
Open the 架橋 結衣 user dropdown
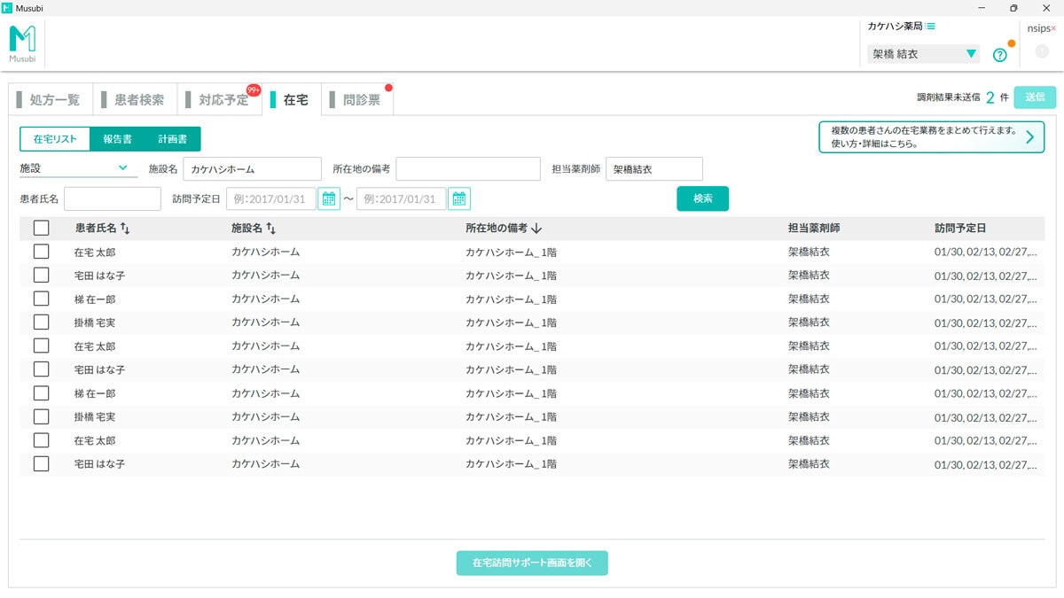click(922, 54)
